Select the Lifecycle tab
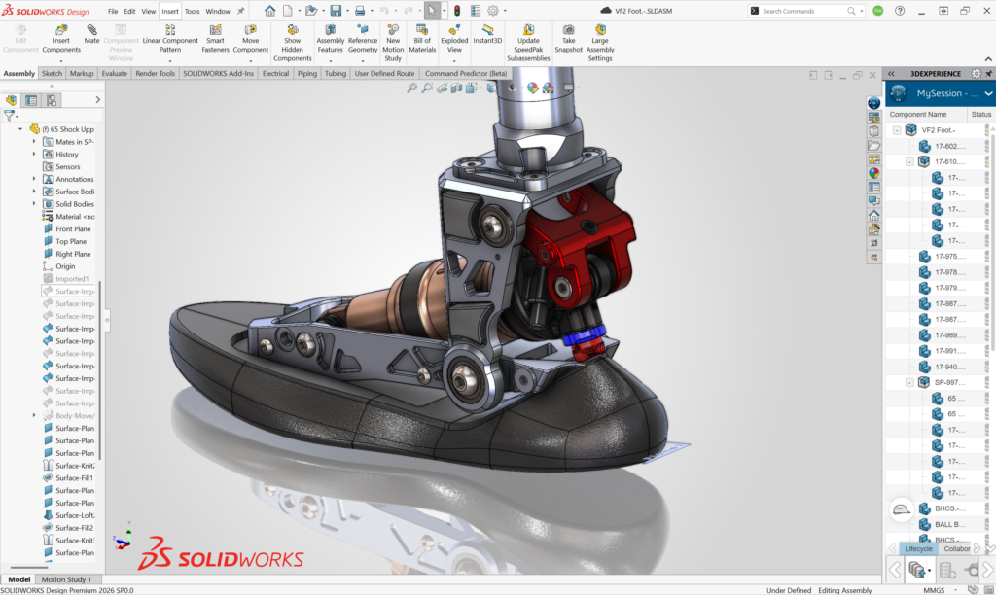Viewport: 996px width, 595px height. pos(918,548)
